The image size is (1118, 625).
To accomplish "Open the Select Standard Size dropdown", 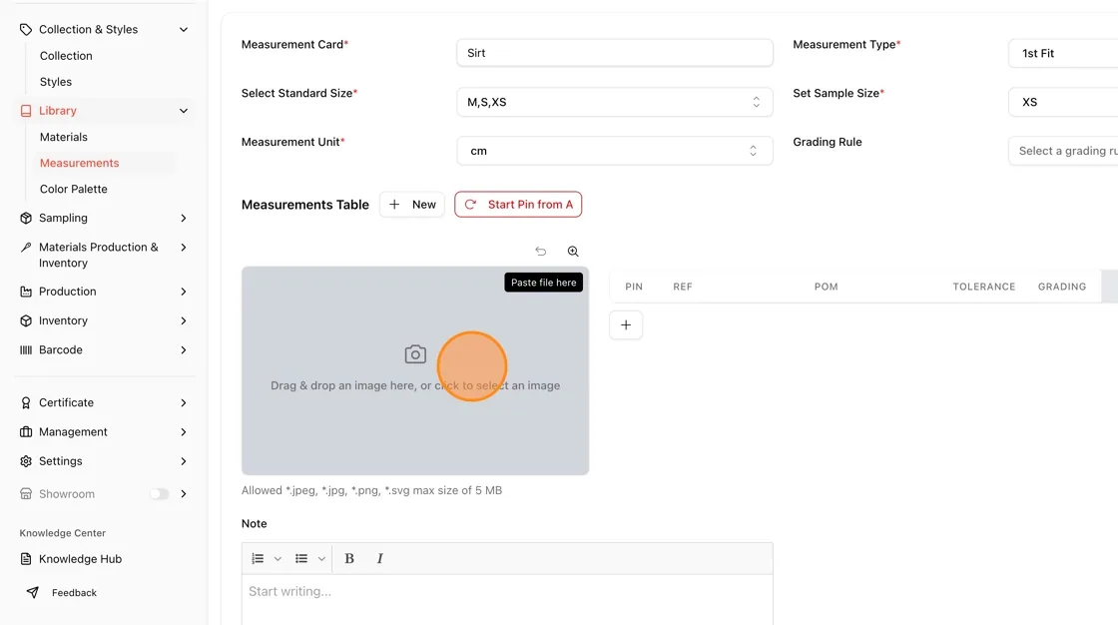I will pos(615,102).
